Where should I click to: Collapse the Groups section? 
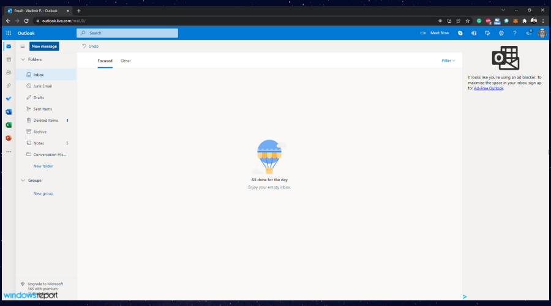(23, 180)
